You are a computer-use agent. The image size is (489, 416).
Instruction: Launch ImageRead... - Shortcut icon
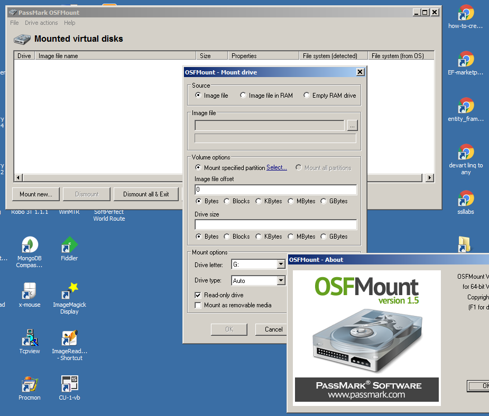pos(69,337)
